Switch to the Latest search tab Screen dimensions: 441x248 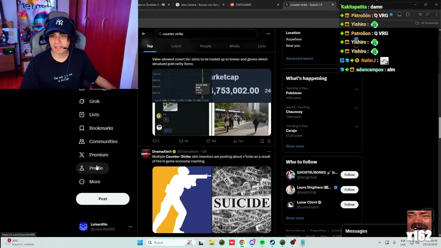[176, 46]
